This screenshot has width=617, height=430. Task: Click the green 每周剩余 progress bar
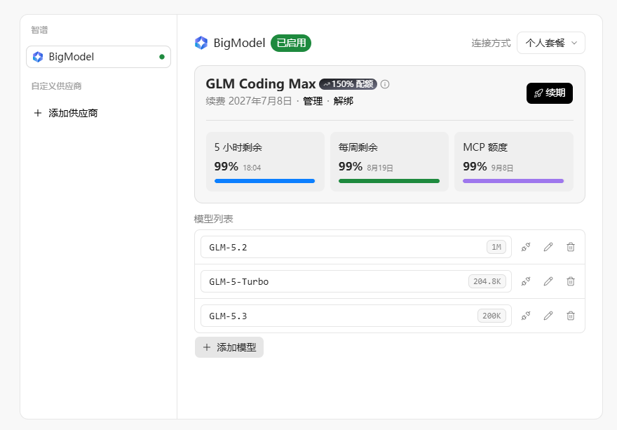[388, 181]
